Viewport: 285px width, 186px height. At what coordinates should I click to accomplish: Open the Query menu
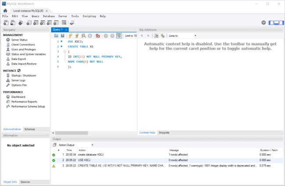pos(36,16)
